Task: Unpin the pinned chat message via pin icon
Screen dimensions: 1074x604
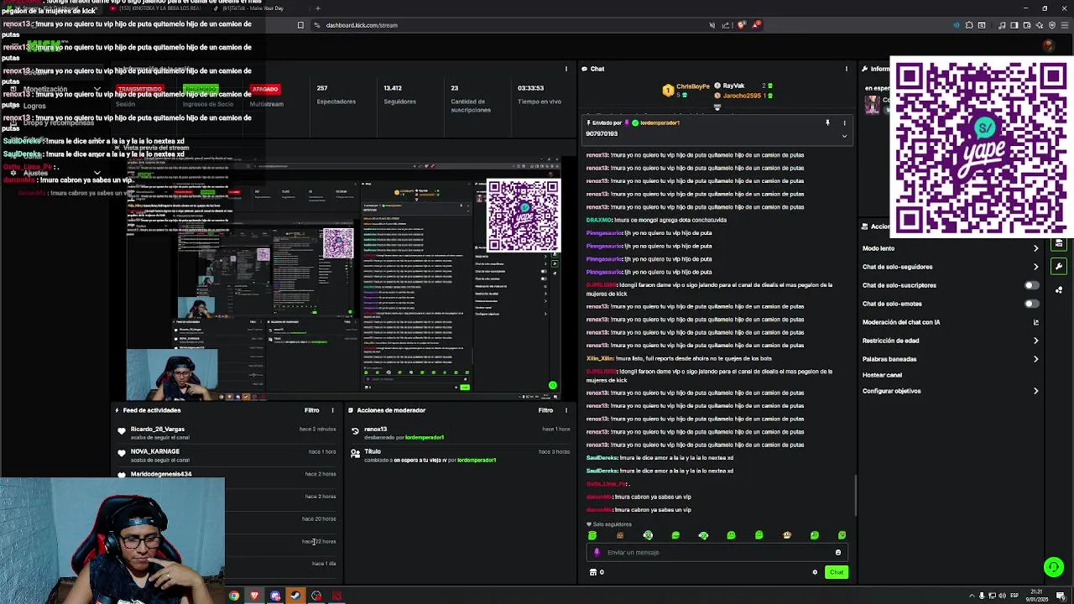Action: pyautogui.click(x=827, y=123)
